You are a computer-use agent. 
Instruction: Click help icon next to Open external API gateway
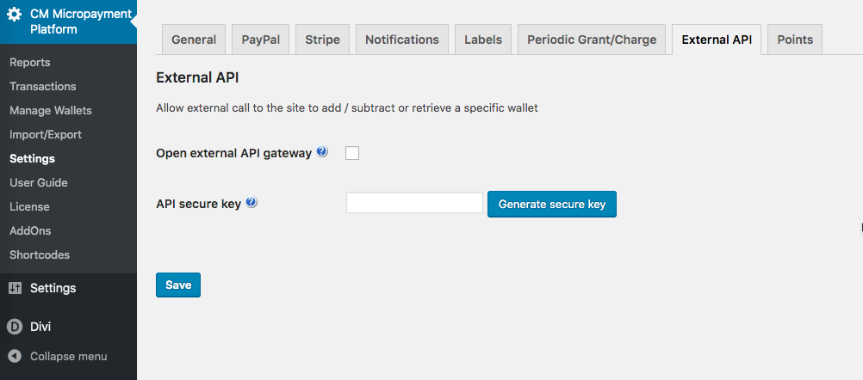pyautogui.click(x=322, y=152)
